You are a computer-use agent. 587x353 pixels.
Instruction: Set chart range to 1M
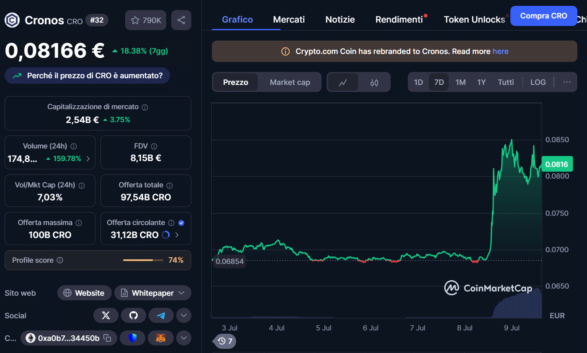(461, 82)
